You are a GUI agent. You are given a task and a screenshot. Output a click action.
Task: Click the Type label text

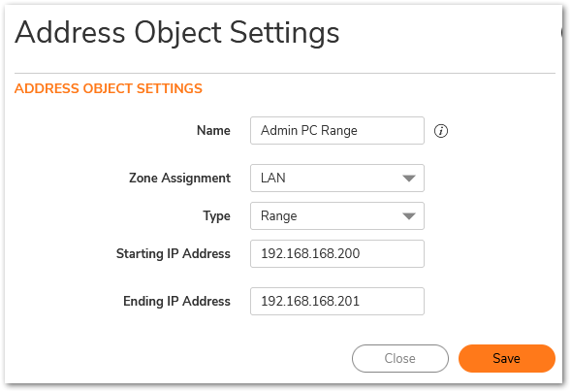217,216
